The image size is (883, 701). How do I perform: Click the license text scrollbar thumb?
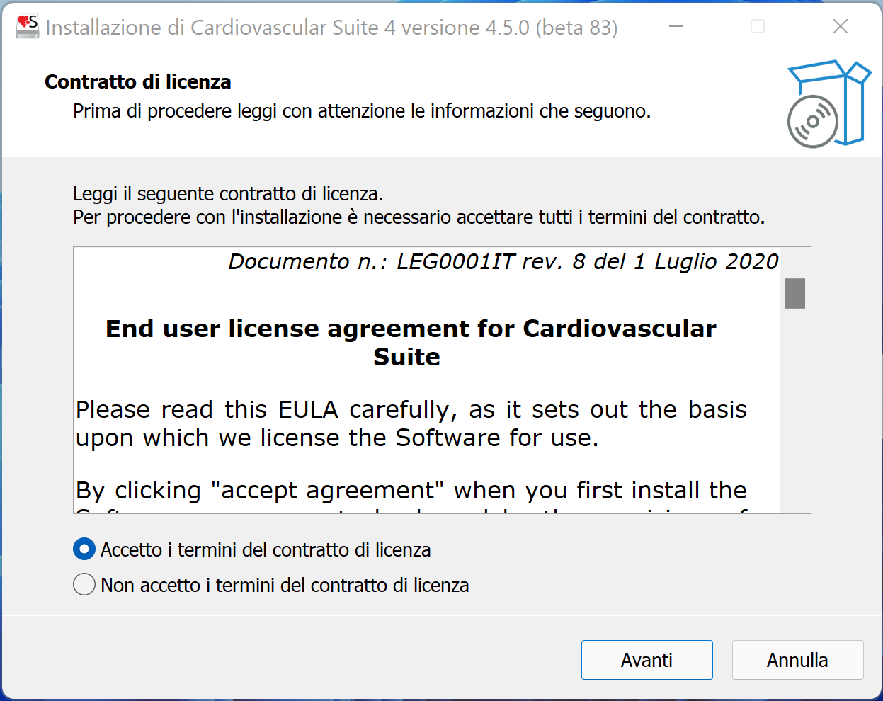click(795, 293)
